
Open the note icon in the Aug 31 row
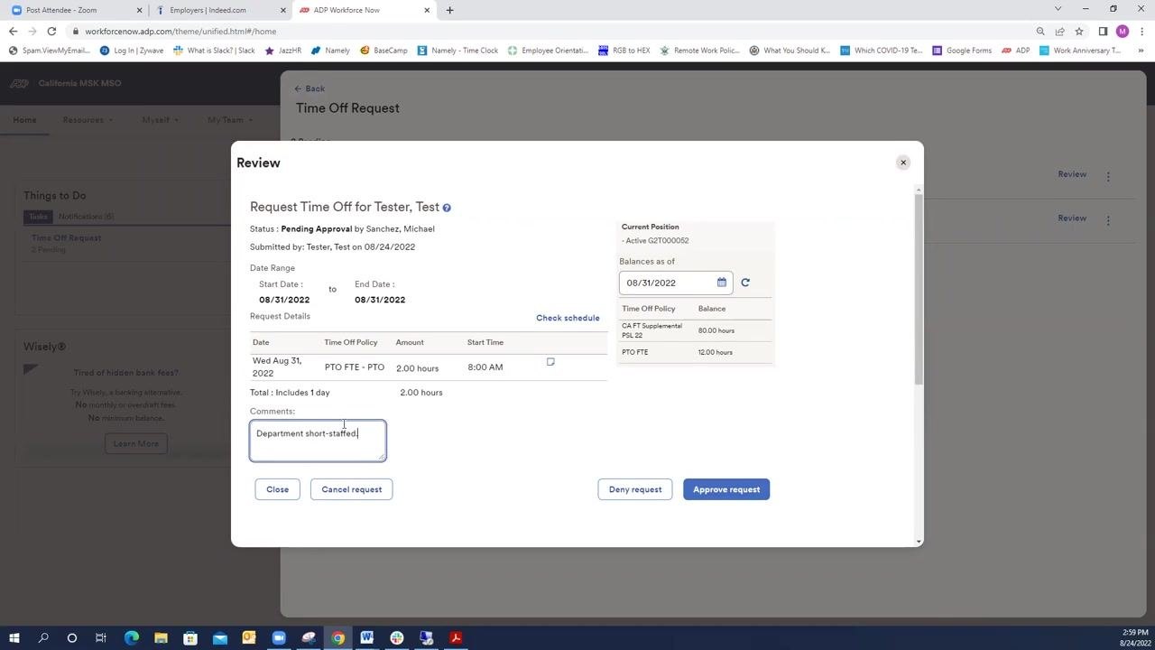click(550, 362)
